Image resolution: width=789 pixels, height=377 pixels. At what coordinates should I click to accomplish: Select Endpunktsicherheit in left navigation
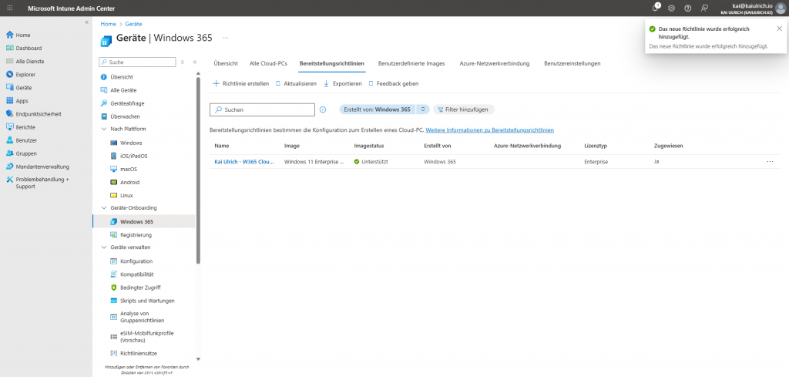(x=38, y=114)
